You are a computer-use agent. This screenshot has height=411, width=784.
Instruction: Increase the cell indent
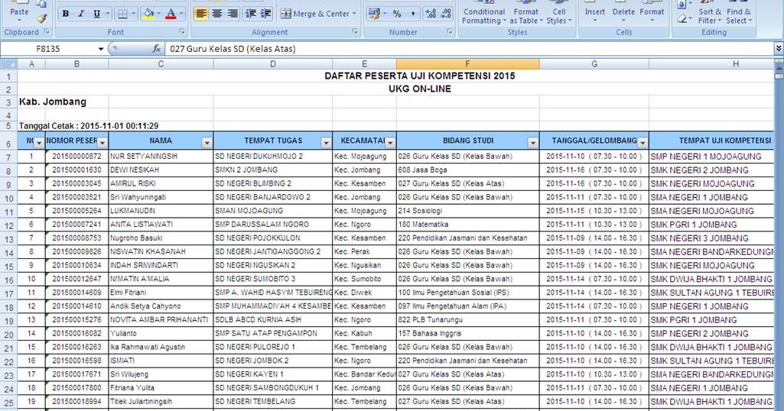click(266, 14)
